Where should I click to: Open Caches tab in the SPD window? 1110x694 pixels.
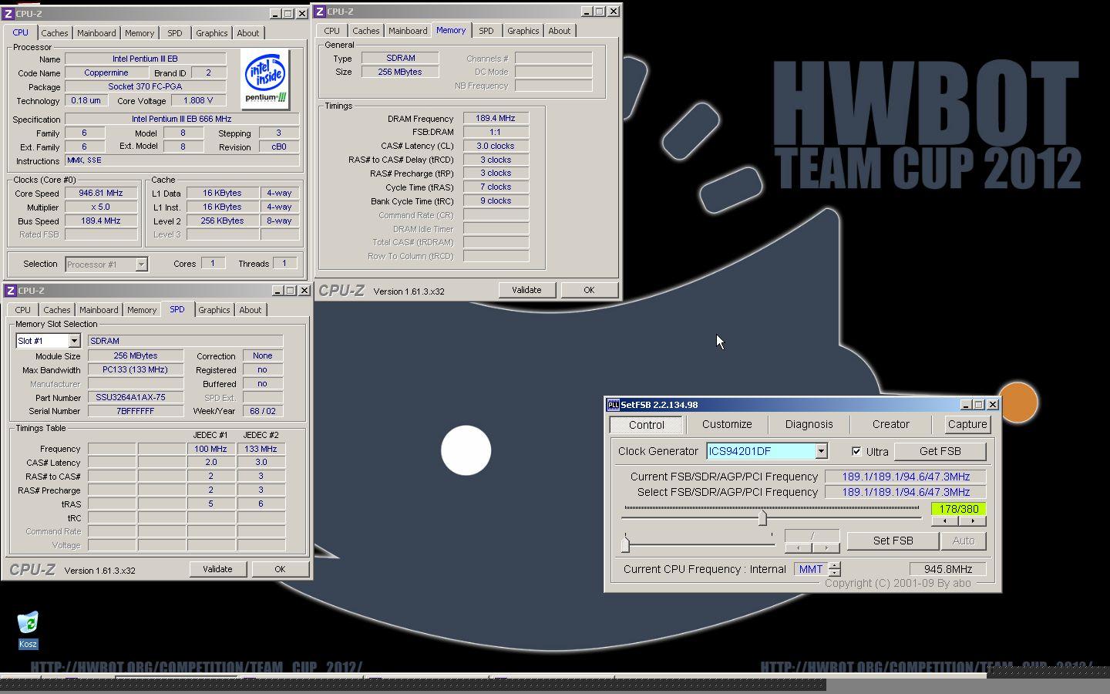coord(57,310)
